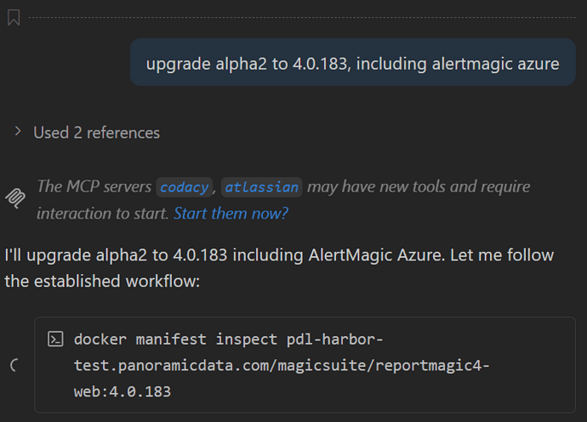This screenshot has height=422, width=587.
Task: Open the "Used 2 references" label
Action: click(96, 133)
